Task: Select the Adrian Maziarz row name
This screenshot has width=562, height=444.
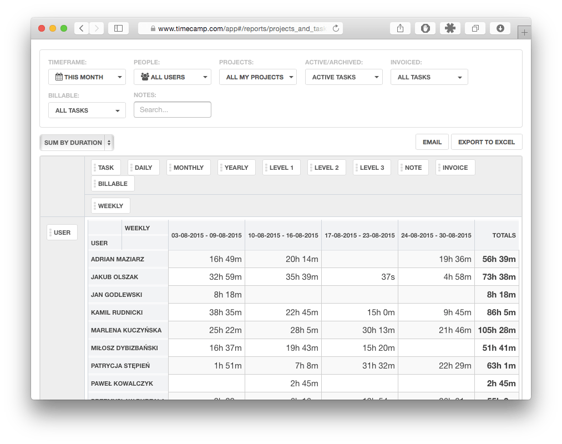Action: tap(118, 259)
